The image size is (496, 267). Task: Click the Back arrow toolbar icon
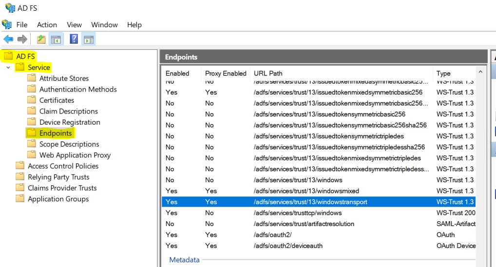[9, 39]
